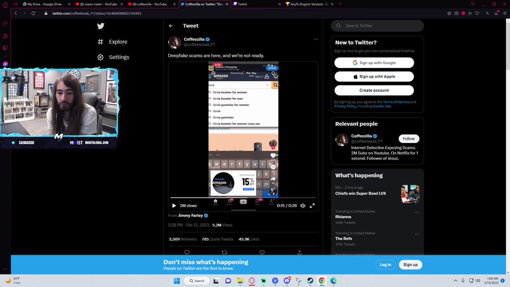This screenshot has width=510, height=287.
Task: Open File Explorer from the taskbar
Action: pyautogui.click(x=240, y=281)
